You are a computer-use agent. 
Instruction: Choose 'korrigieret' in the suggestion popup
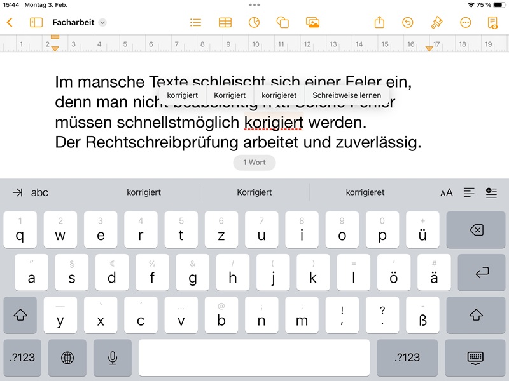coord(279,95)
